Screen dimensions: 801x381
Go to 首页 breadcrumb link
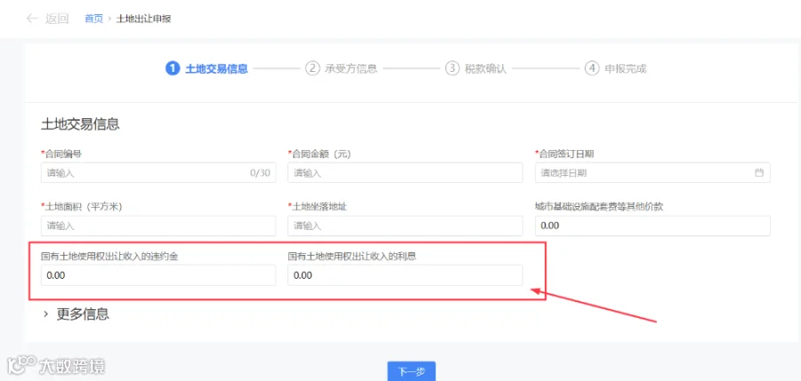pyautogui.click(x=93, y=19)
